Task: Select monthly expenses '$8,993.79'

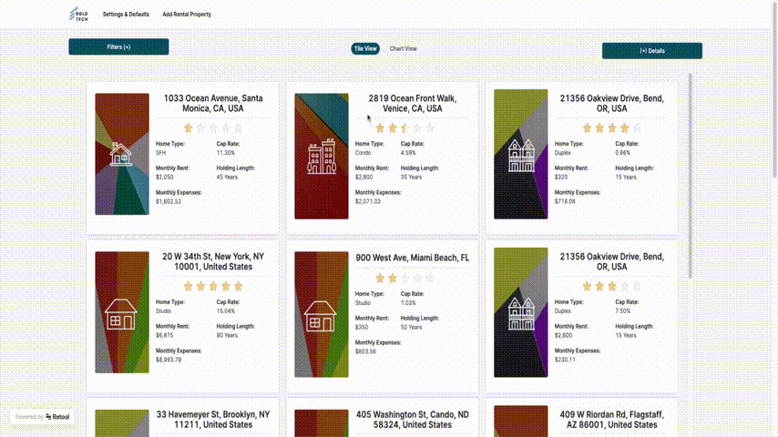Action: (x=169, y=360)
